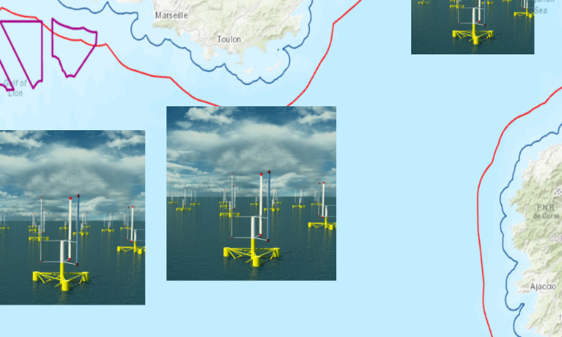The image size is (562, 337).
Task: Click the Marseille city label
Action: 171,15
